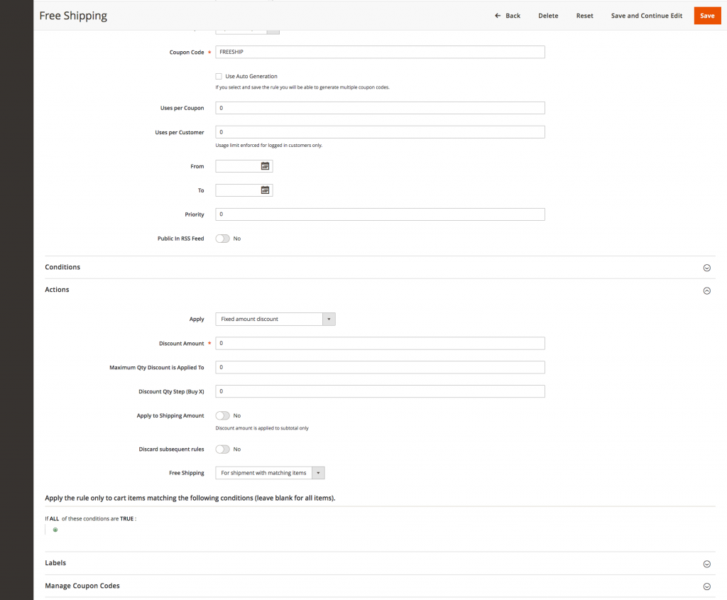Toggle Apply to Shipping Amount switch
The width and height of the screenshot is (727, 600).
click(223, 415)
